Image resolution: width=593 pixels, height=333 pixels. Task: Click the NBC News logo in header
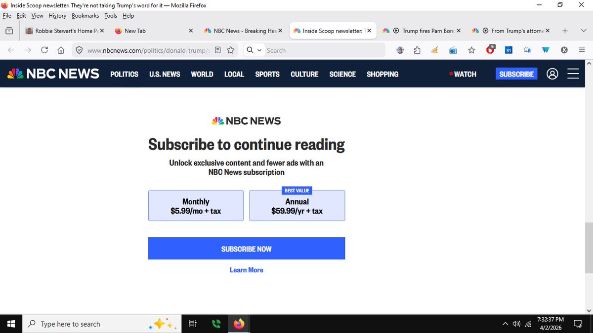click(53, 74)
